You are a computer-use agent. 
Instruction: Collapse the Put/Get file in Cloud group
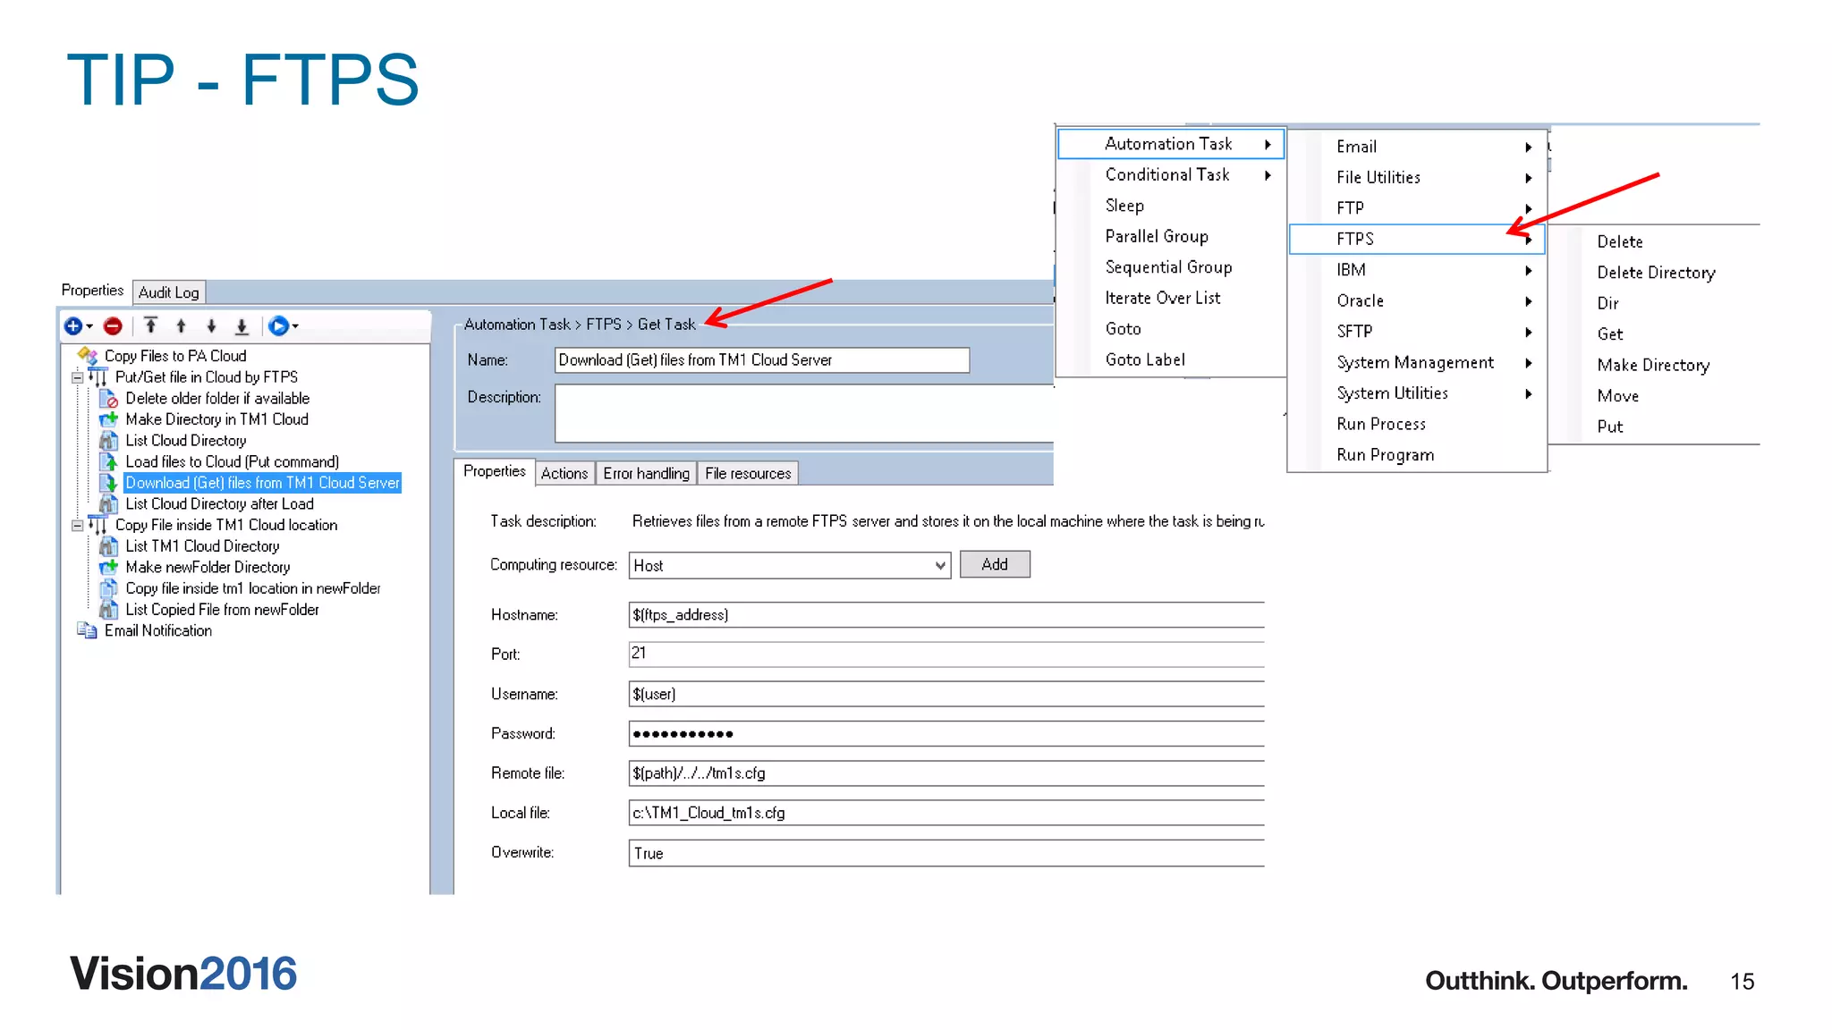pyautogui.click(x=78, y=377)
